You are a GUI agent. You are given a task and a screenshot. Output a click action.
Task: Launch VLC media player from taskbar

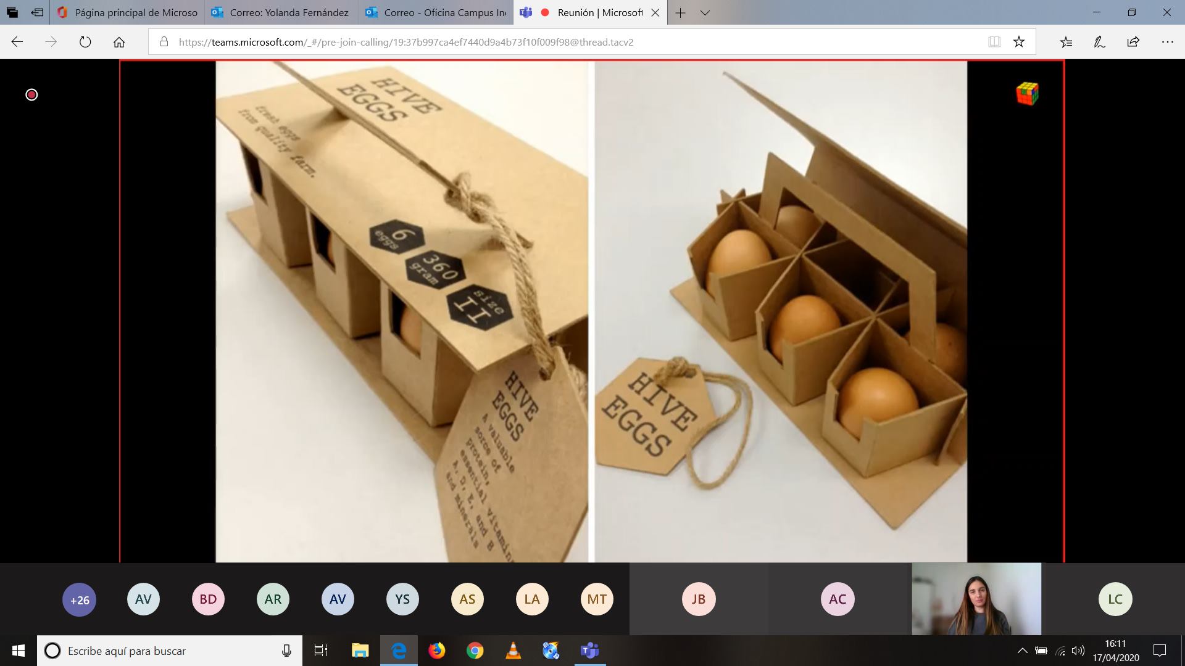[x=513, y=651]
